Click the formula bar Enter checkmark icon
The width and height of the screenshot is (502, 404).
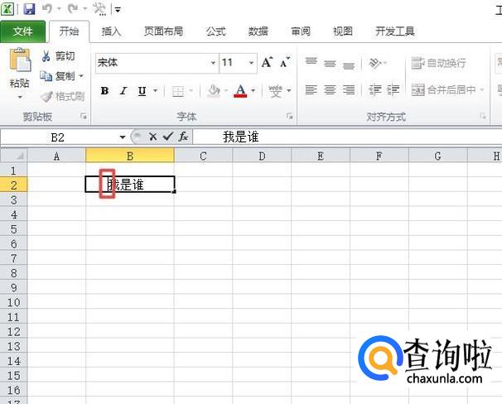coord(168,137)
